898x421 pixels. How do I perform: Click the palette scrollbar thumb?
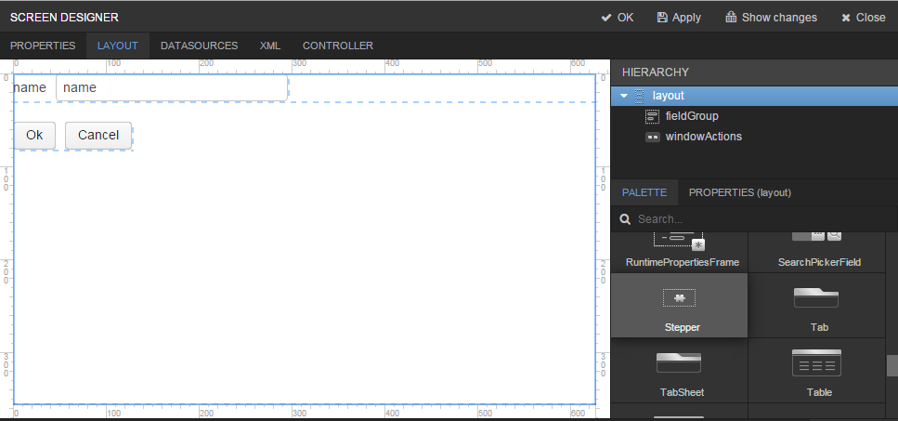pos(892,365)
